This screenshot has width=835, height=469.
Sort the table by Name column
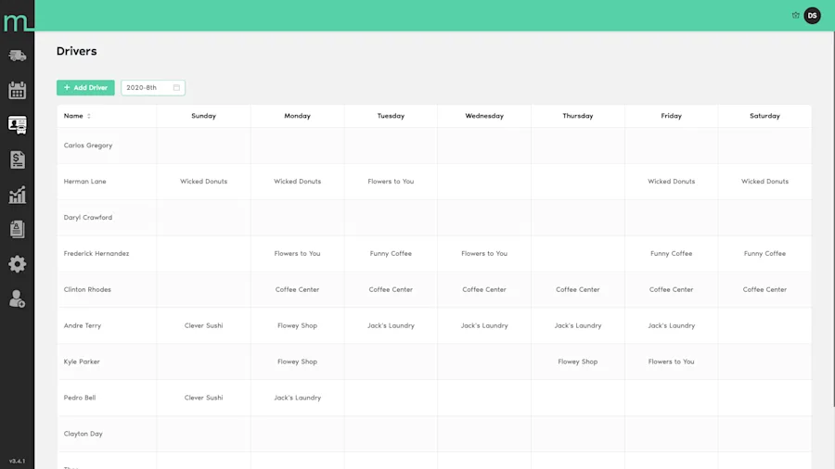coord(77,116)
